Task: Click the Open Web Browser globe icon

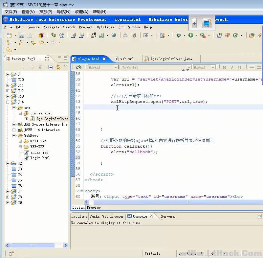Action: pos(114,35)
